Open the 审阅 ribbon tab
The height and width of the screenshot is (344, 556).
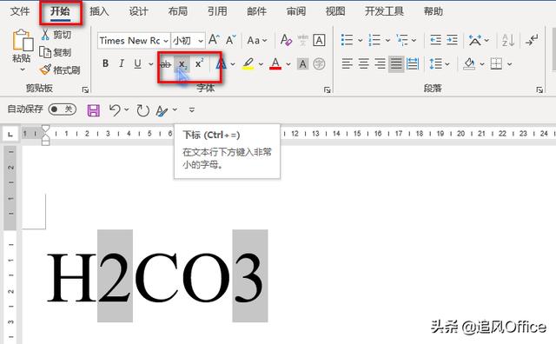[x=296, y=11]
